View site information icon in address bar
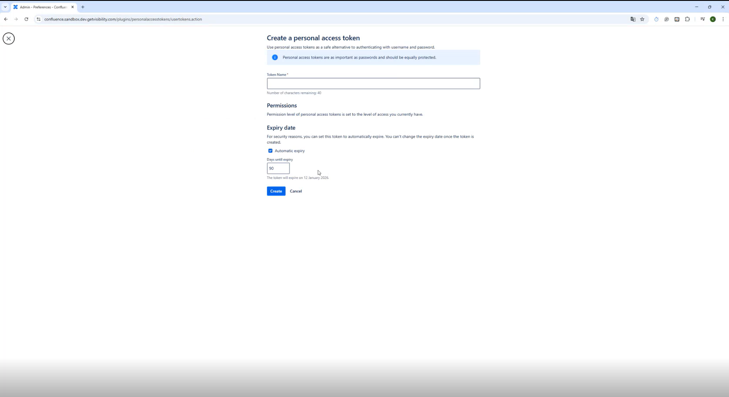 38,19
